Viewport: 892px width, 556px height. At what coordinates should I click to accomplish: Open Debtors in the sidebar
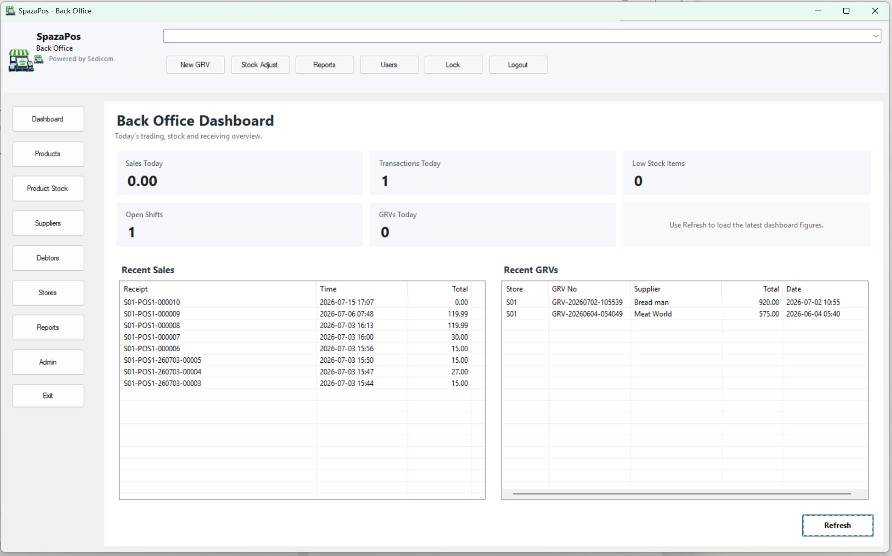tap(48, 258)
